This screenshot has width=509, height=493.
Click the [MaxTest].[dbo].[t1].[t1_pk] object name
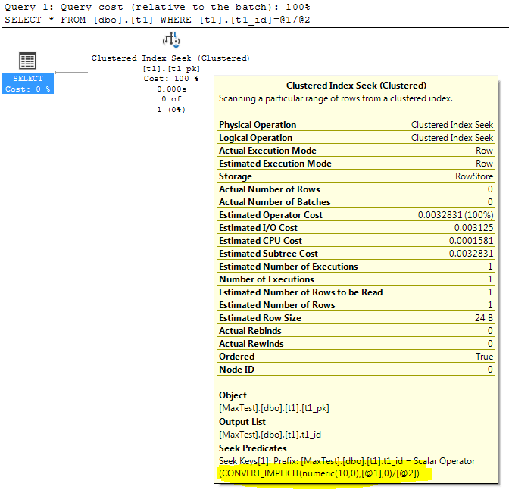(x=274, y=408)
